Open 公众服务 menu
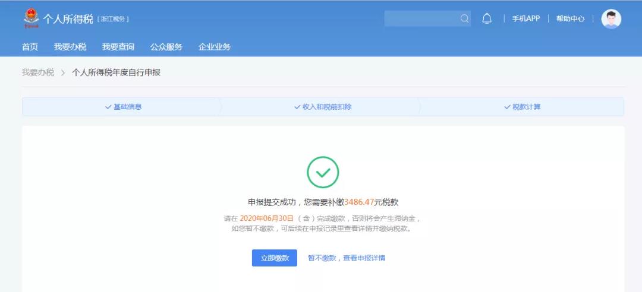 click(x=166, y=47)
